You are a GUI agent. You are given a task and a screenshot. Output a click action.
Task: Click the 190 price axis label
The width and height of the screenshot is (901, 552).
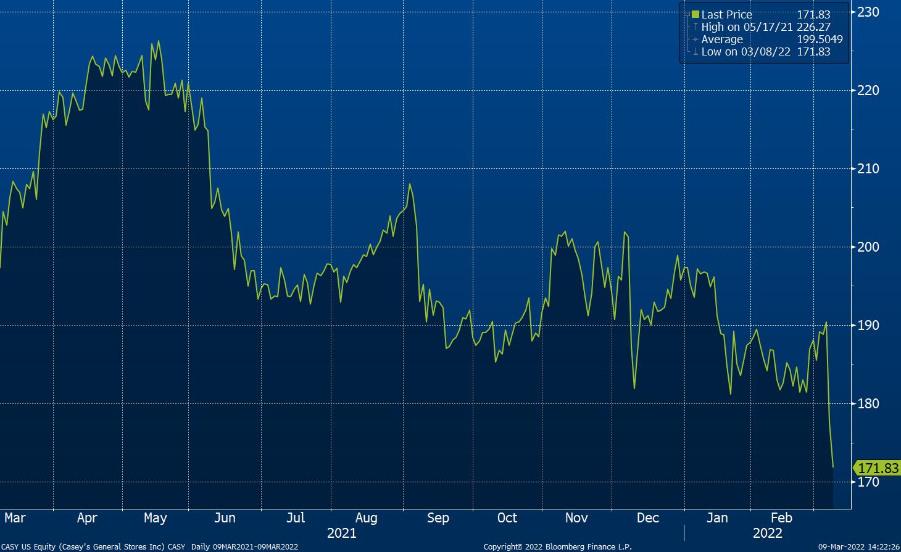(x=868, y=325)
